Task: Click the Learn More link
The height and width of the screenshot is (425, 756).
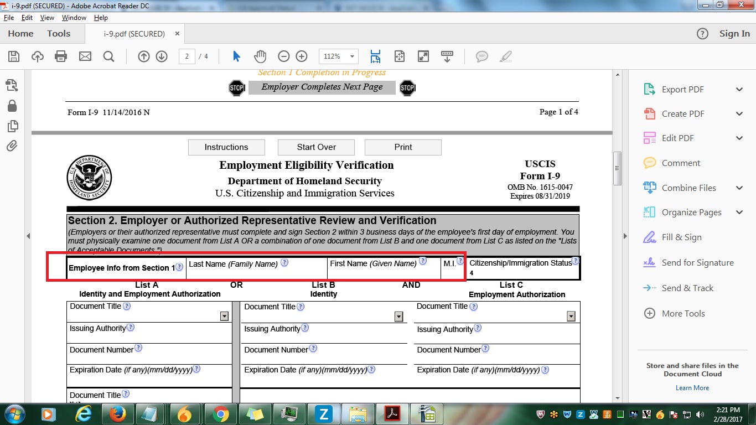Action: 692,387
